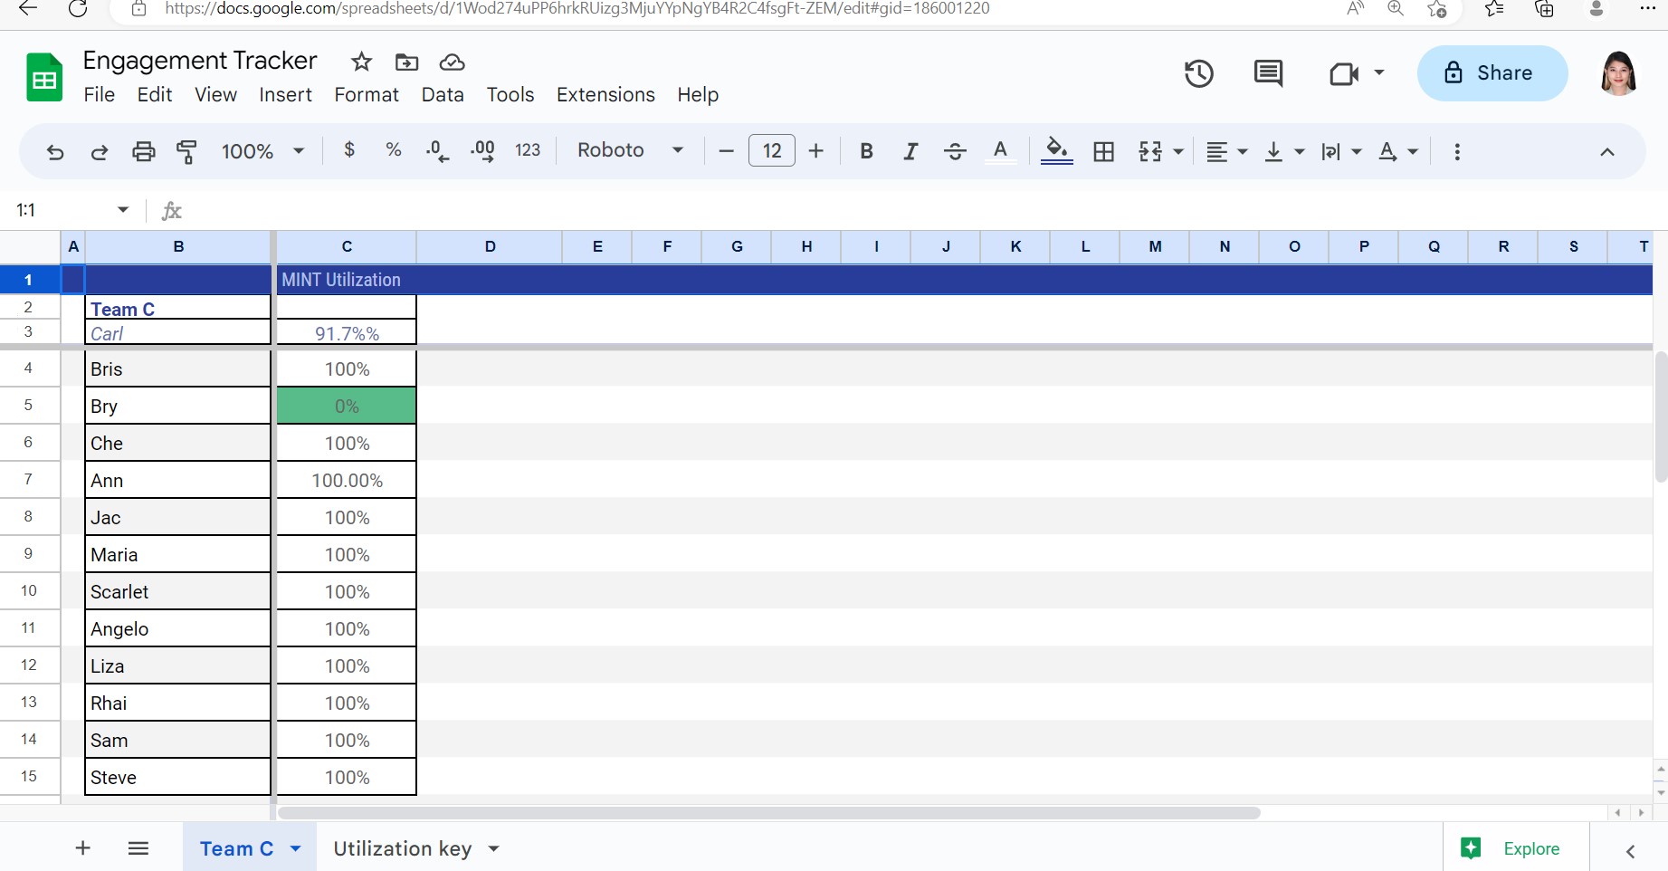Decrease decimal places in toolbar

(437, 151)
